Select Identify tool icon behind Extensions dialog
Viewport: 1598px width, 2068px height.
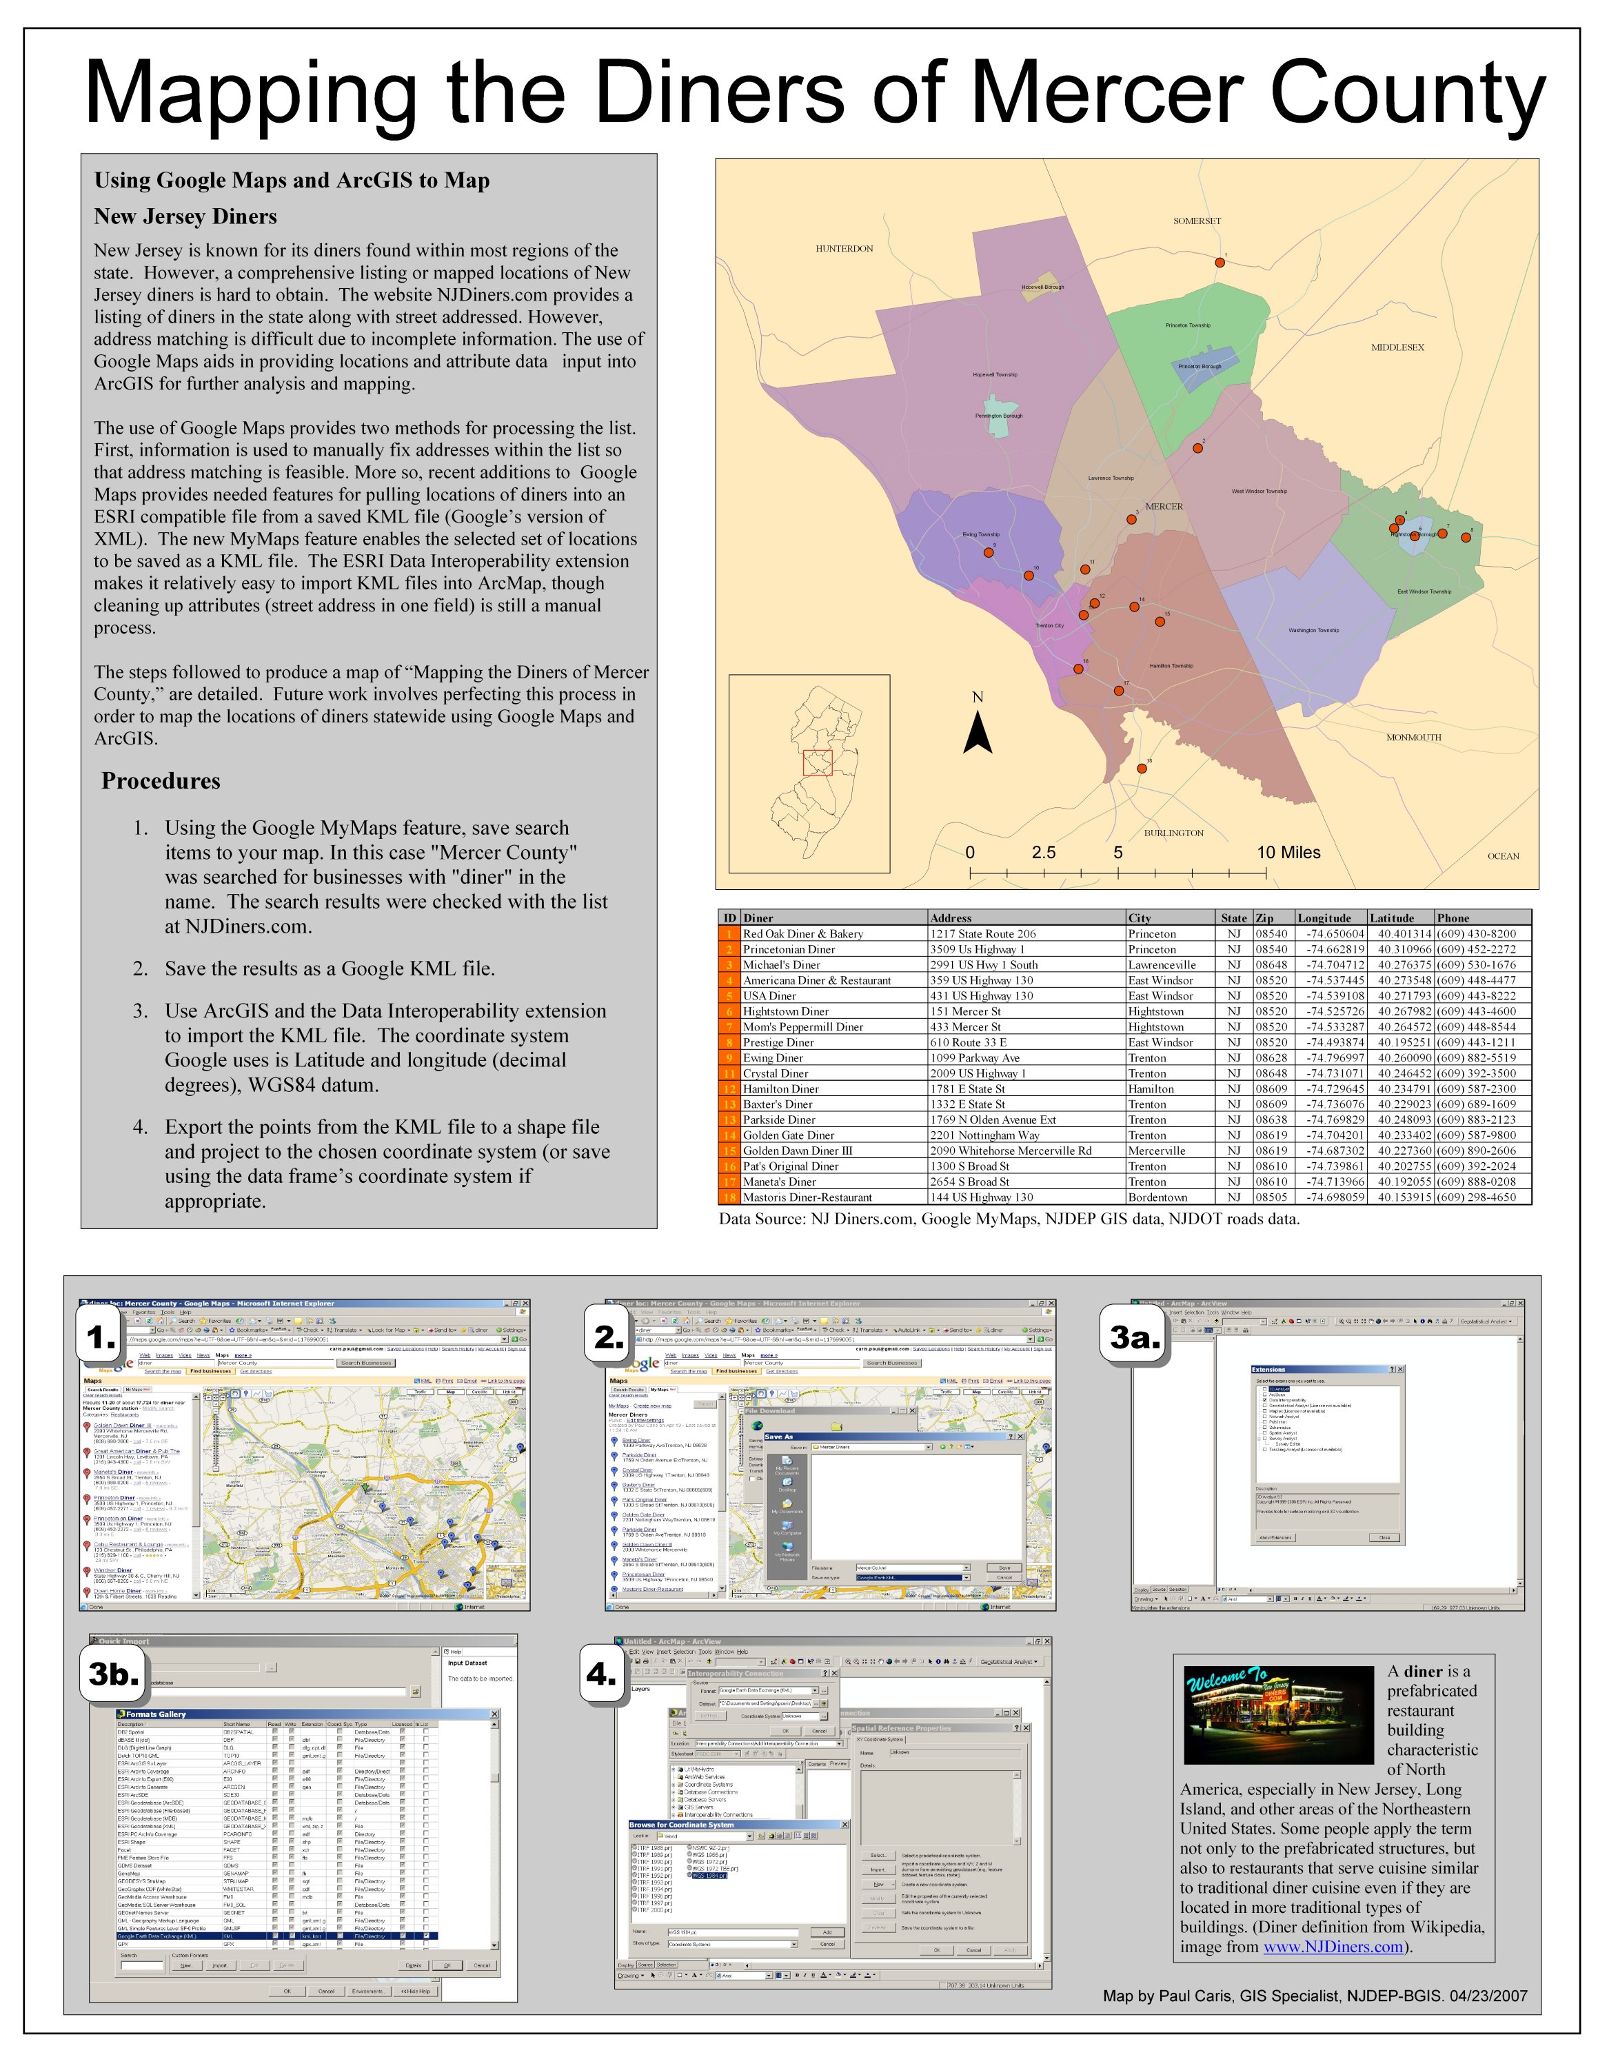pos(1423,1322)
